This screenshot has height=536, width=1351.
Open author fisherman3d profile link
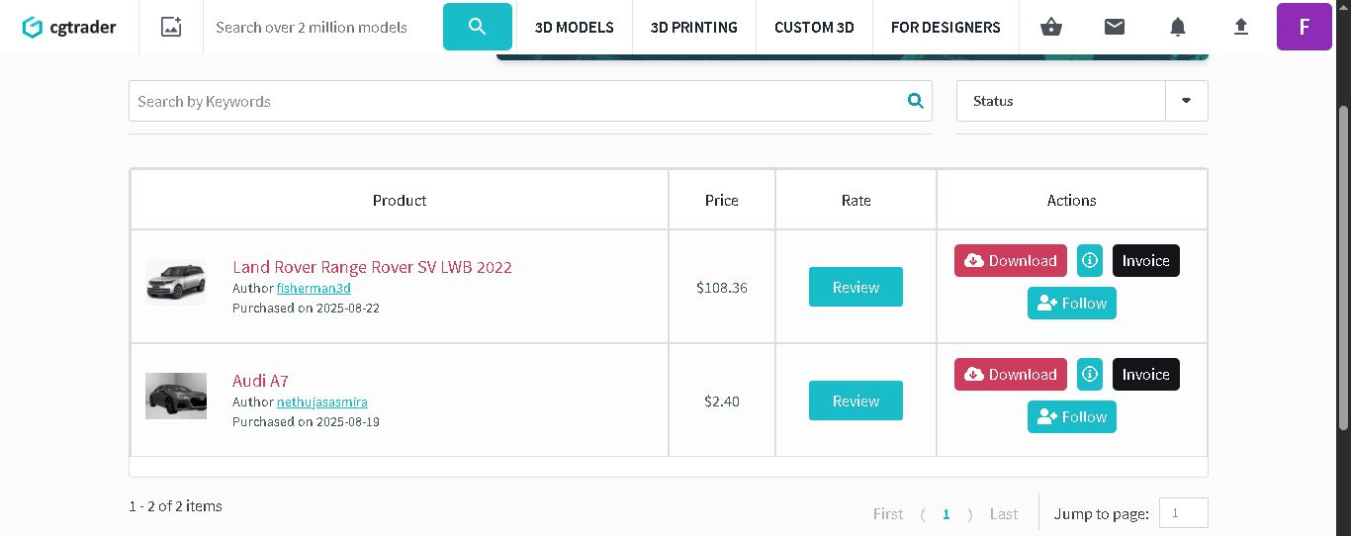point(314,288)
